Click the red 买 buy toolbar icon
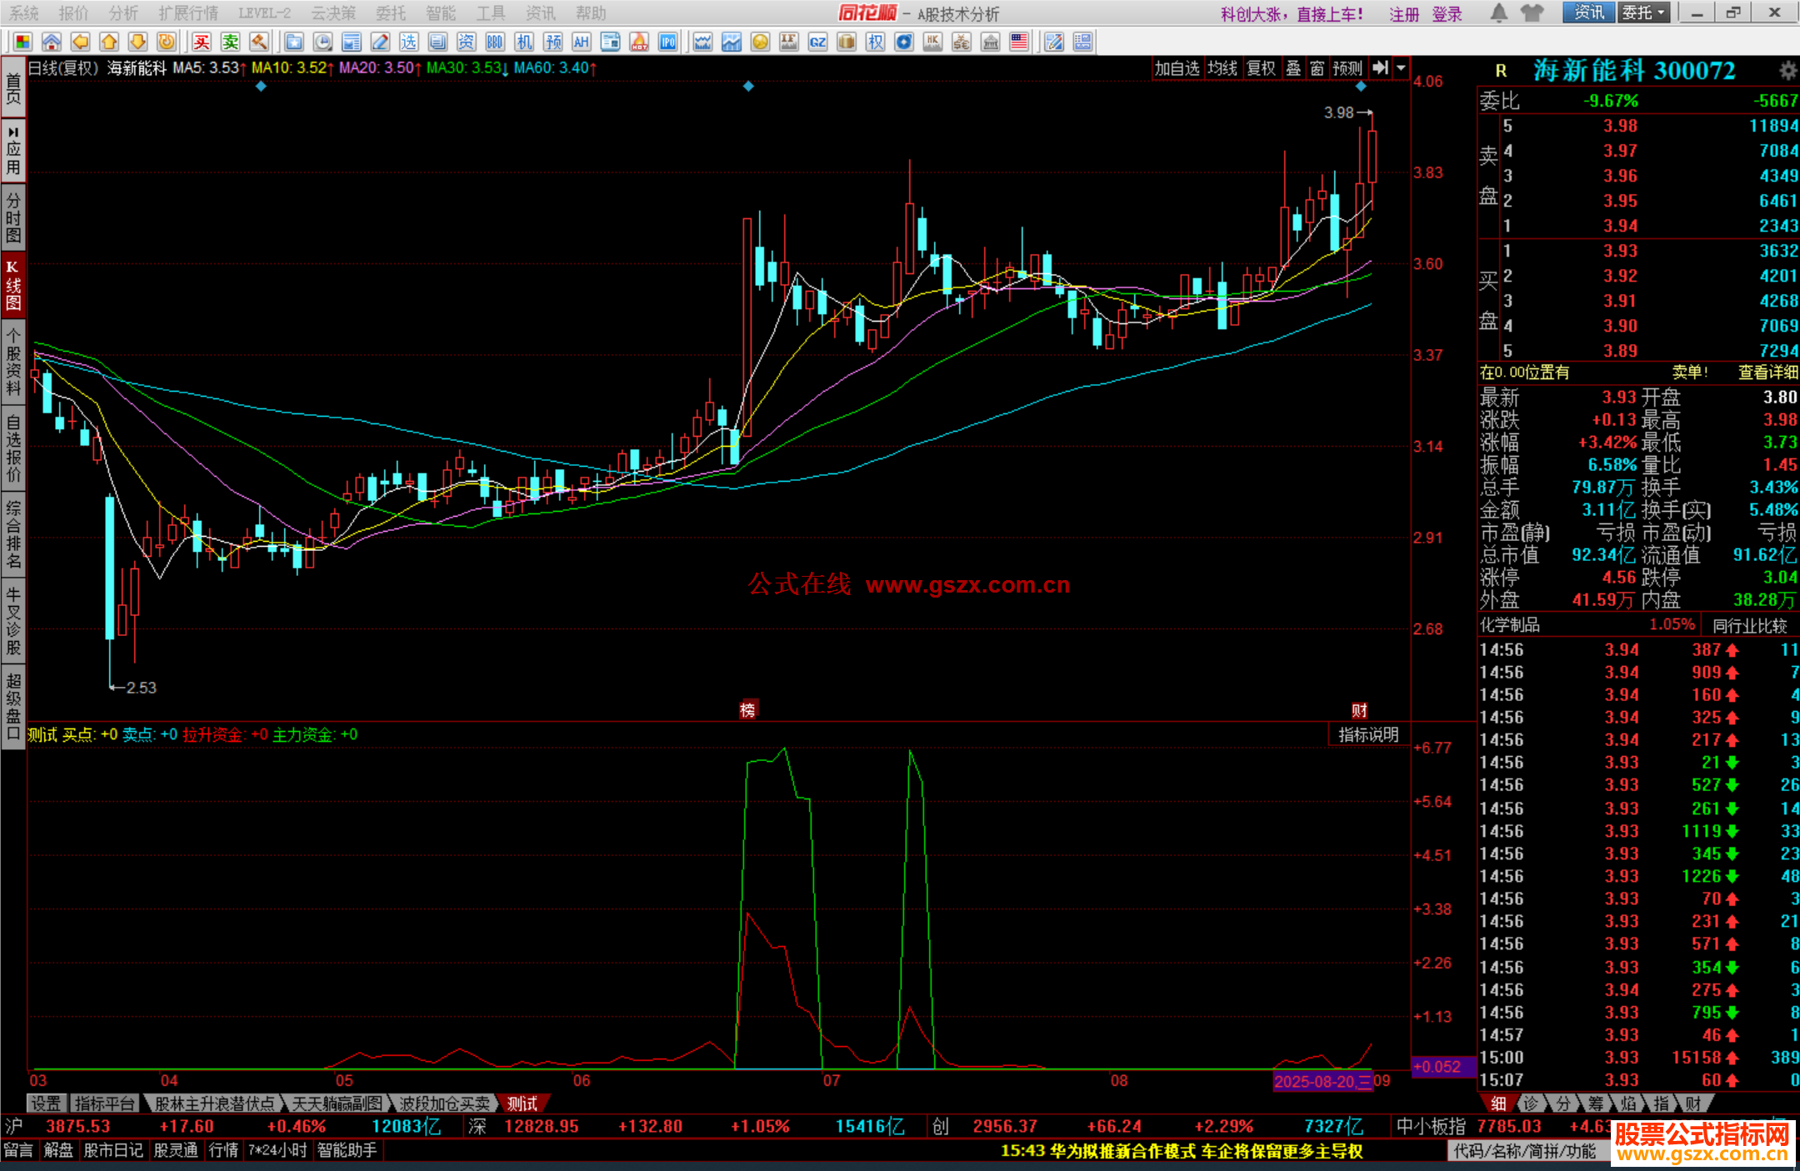This screenshot has height=1171, width=1800. coord(201,42)
